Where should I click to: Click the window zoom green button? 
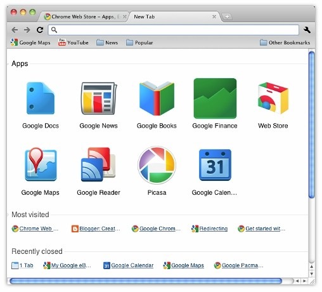click(32, 12)
